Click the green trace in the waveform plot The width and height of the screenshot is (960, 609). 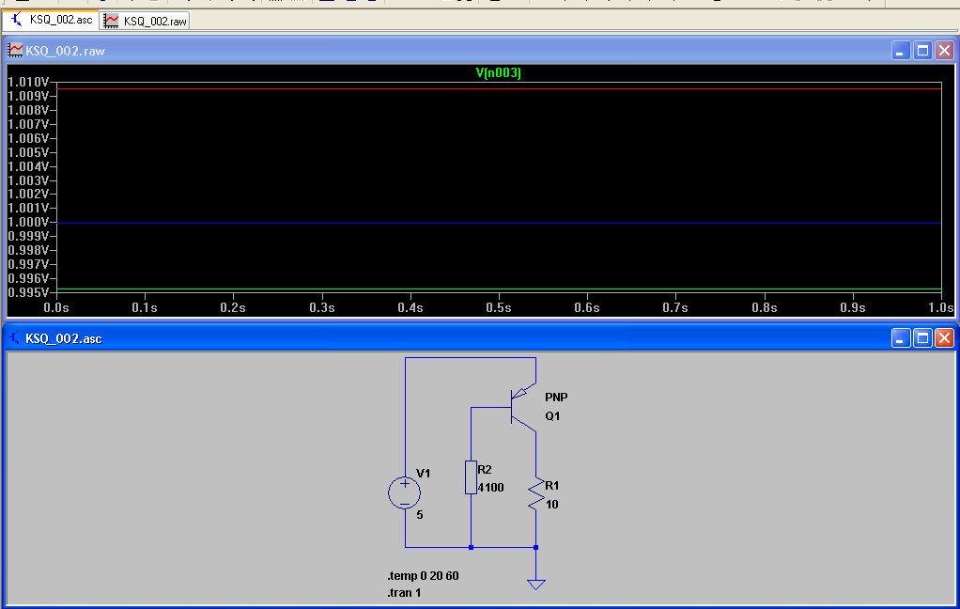tap(499, 289)
